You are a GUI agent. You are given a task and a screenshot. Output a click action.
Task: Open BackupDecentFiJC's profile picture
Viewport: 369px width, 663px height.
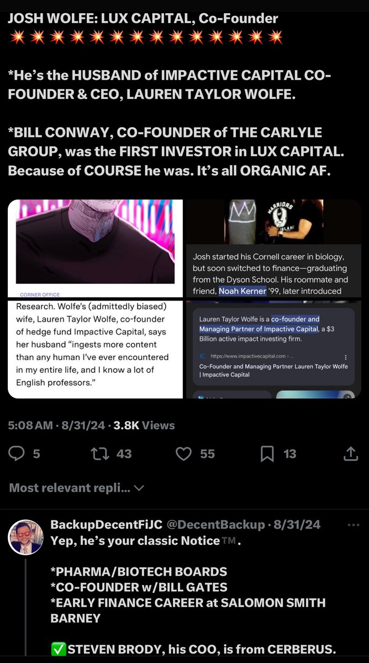click(25, 536)
